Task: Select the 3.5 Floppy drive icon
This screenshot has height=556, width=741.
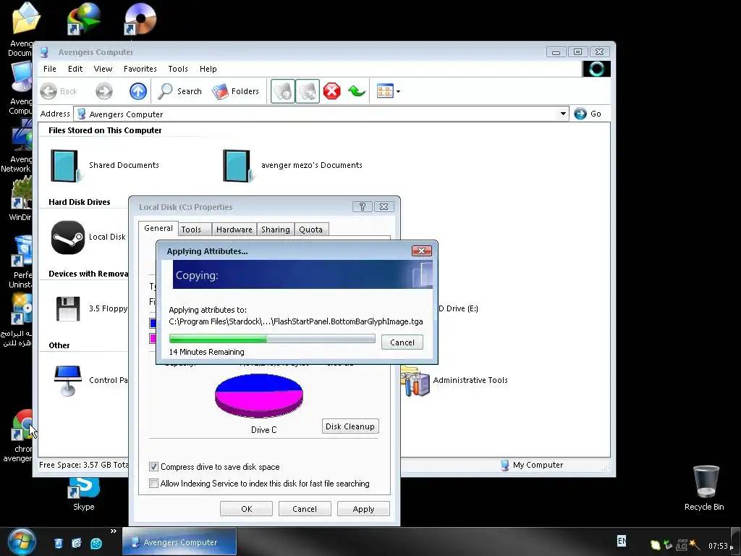Action: pos(68,308)
